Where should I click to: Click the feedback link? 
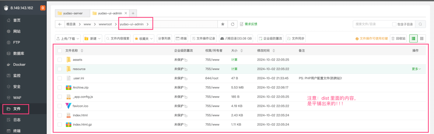(x=249, y=24)
